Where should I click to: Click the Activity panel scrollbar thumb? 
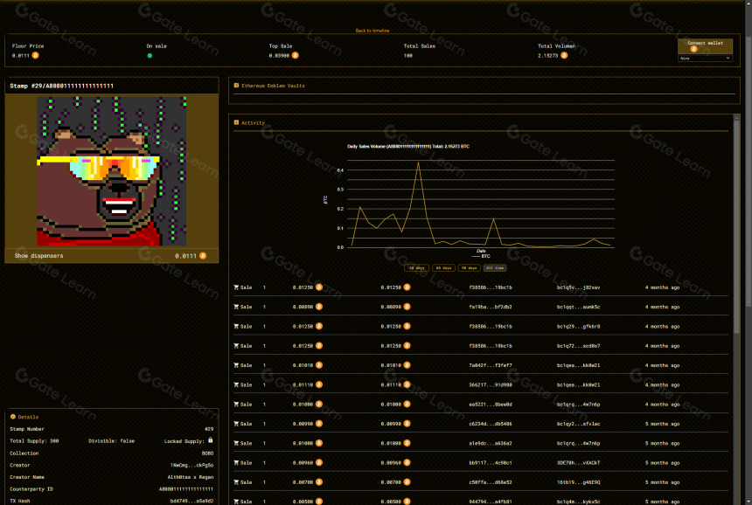pos(736,225)
